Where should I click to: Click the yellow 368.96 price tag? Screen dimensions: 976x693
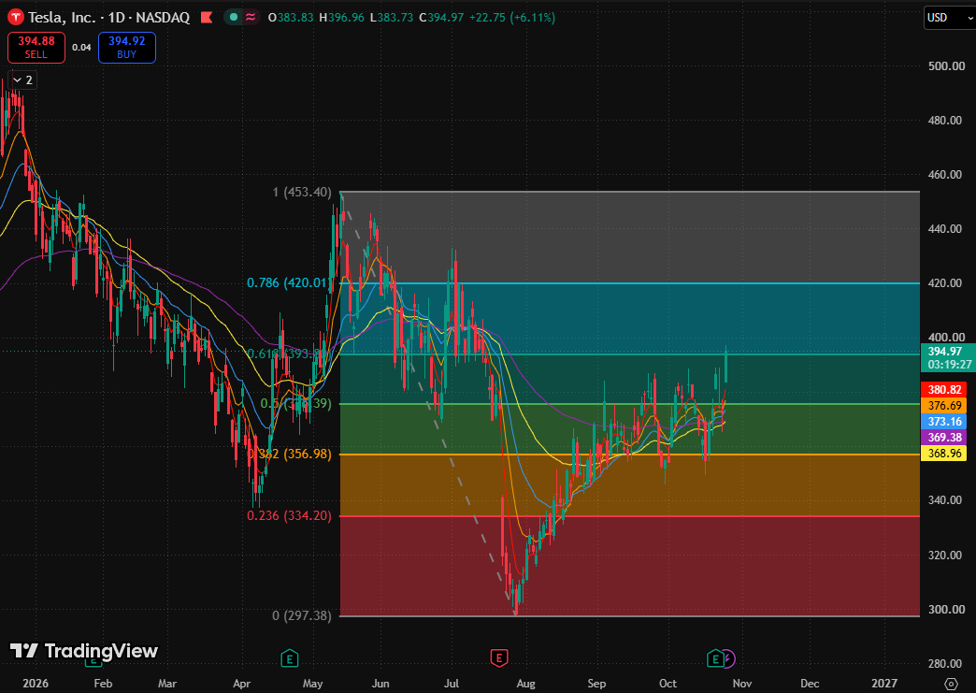(x=943, y=454)
